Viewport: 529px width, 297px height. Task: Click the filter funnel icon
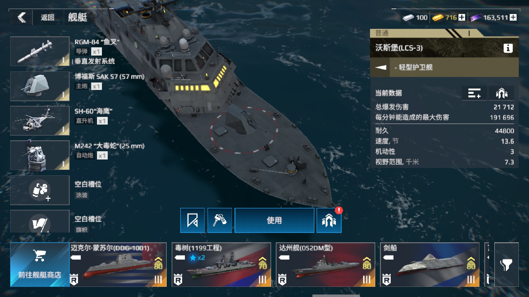506,265
